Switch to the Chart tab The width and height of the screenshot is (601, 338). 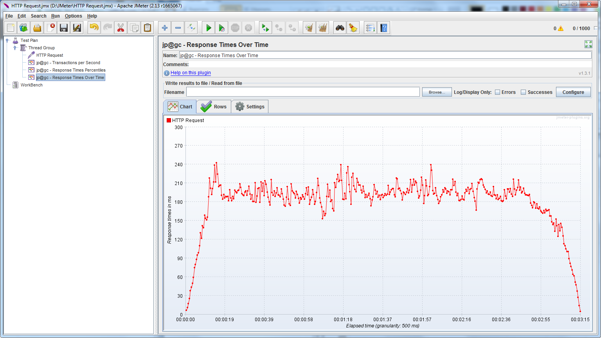tap(180, 106)
